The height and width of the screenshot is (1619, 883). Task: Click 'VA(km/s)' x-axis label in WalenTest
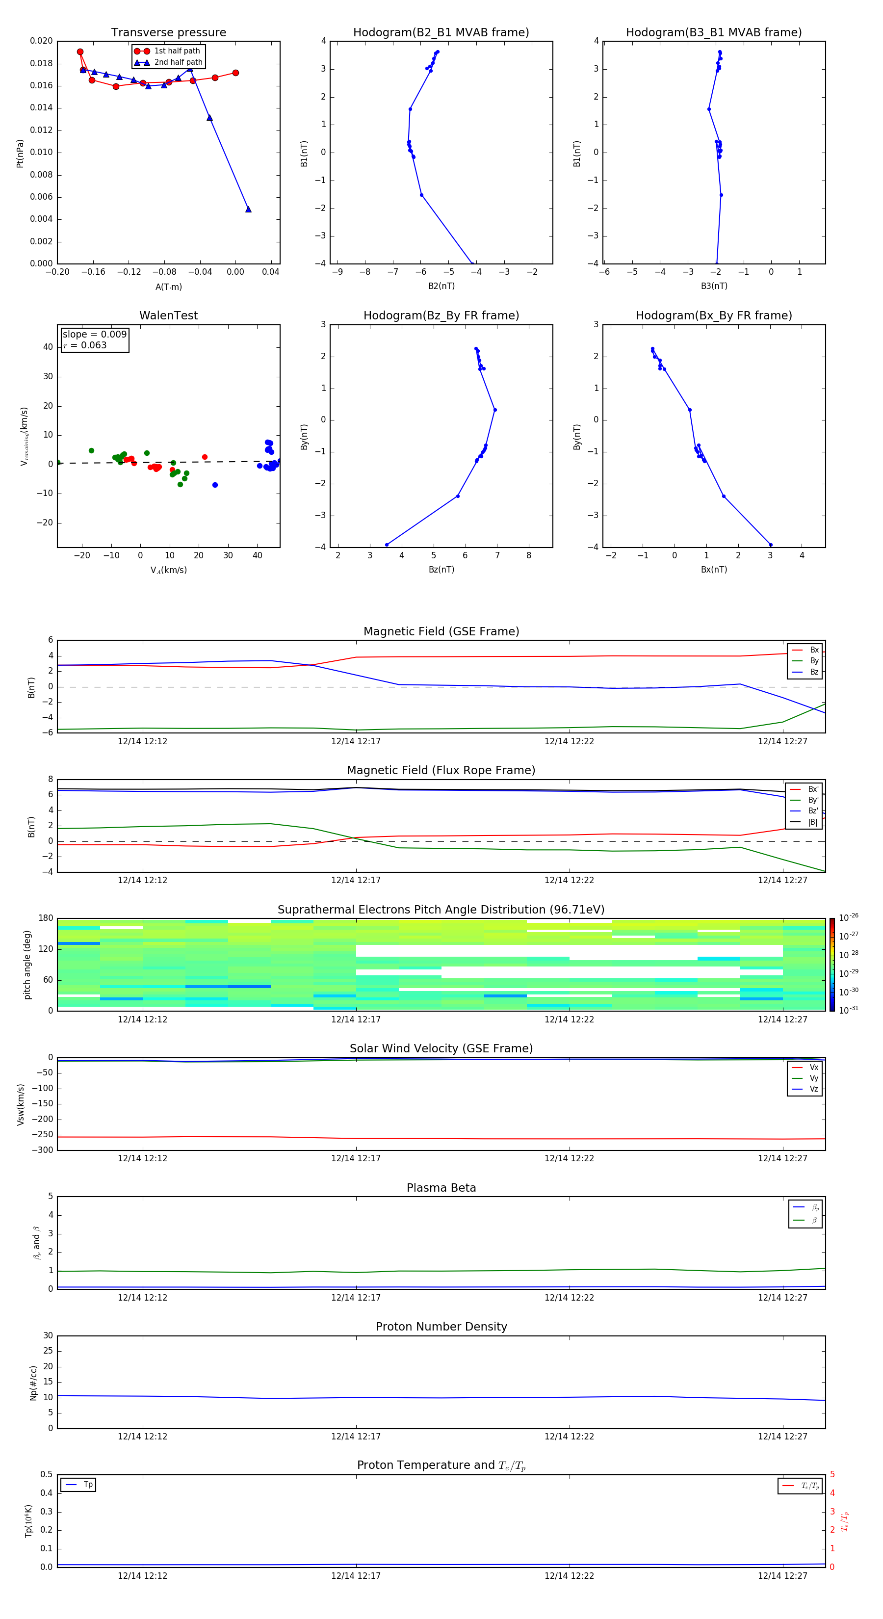click(168, 570)
